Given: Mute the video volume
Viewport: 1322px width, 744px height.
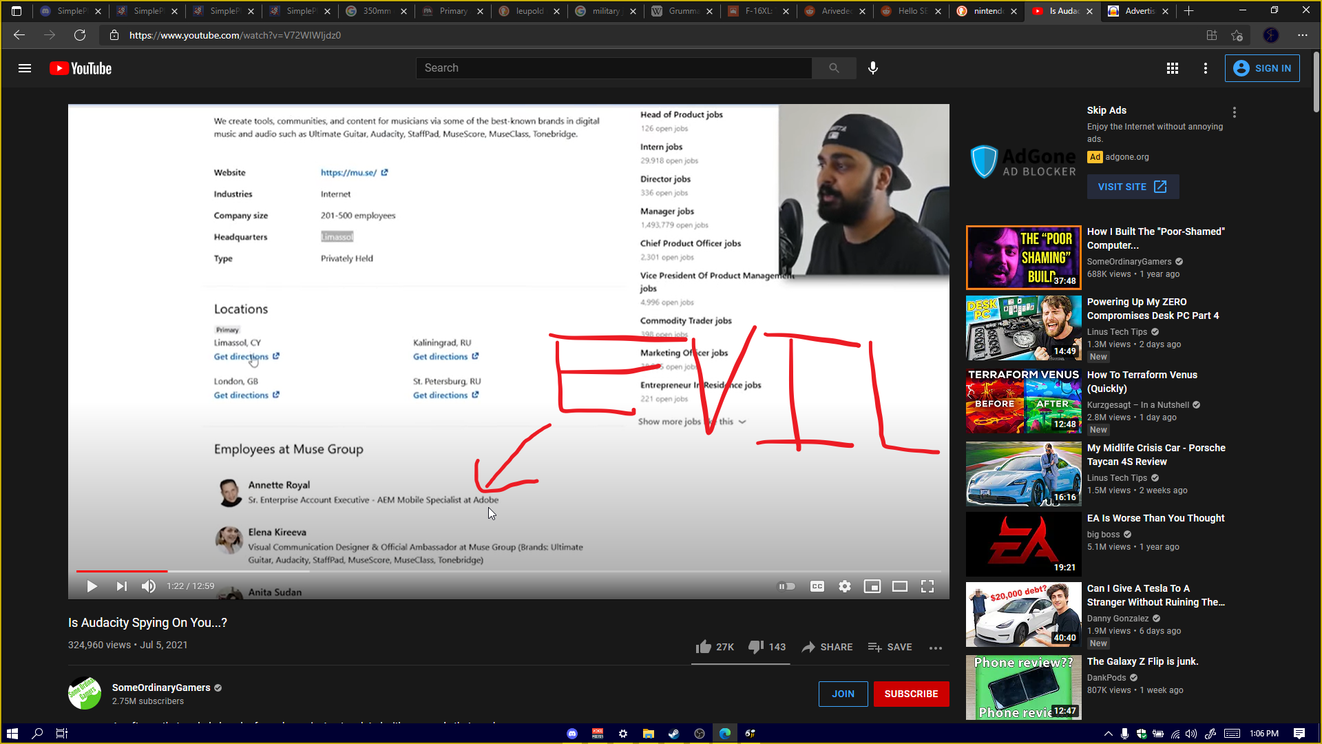Looking at the screenshot, I should [x=149, y=586].
